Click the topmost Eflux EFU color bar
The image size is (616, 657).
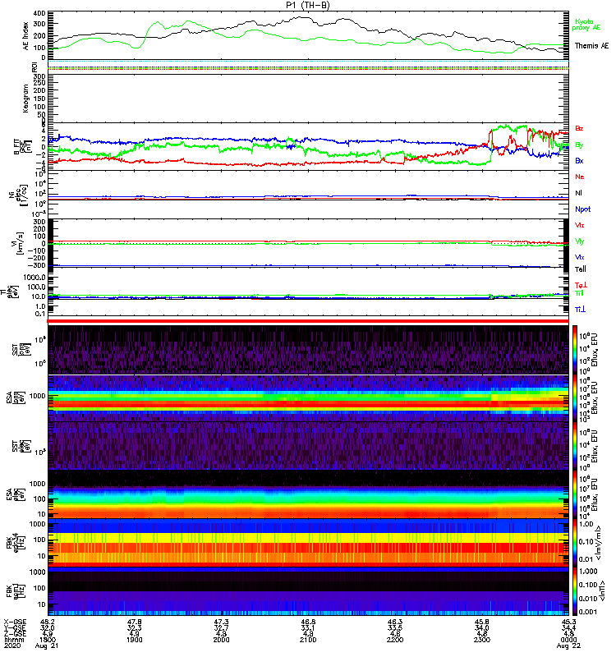click(576, 349)
